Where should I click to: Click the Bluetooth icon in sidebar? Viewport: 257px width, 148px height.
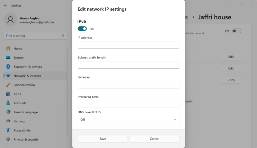coord(8,67)
